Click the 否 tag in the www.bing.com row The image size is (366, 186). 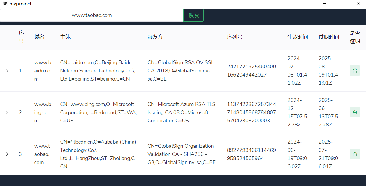(x=355, y=112)
